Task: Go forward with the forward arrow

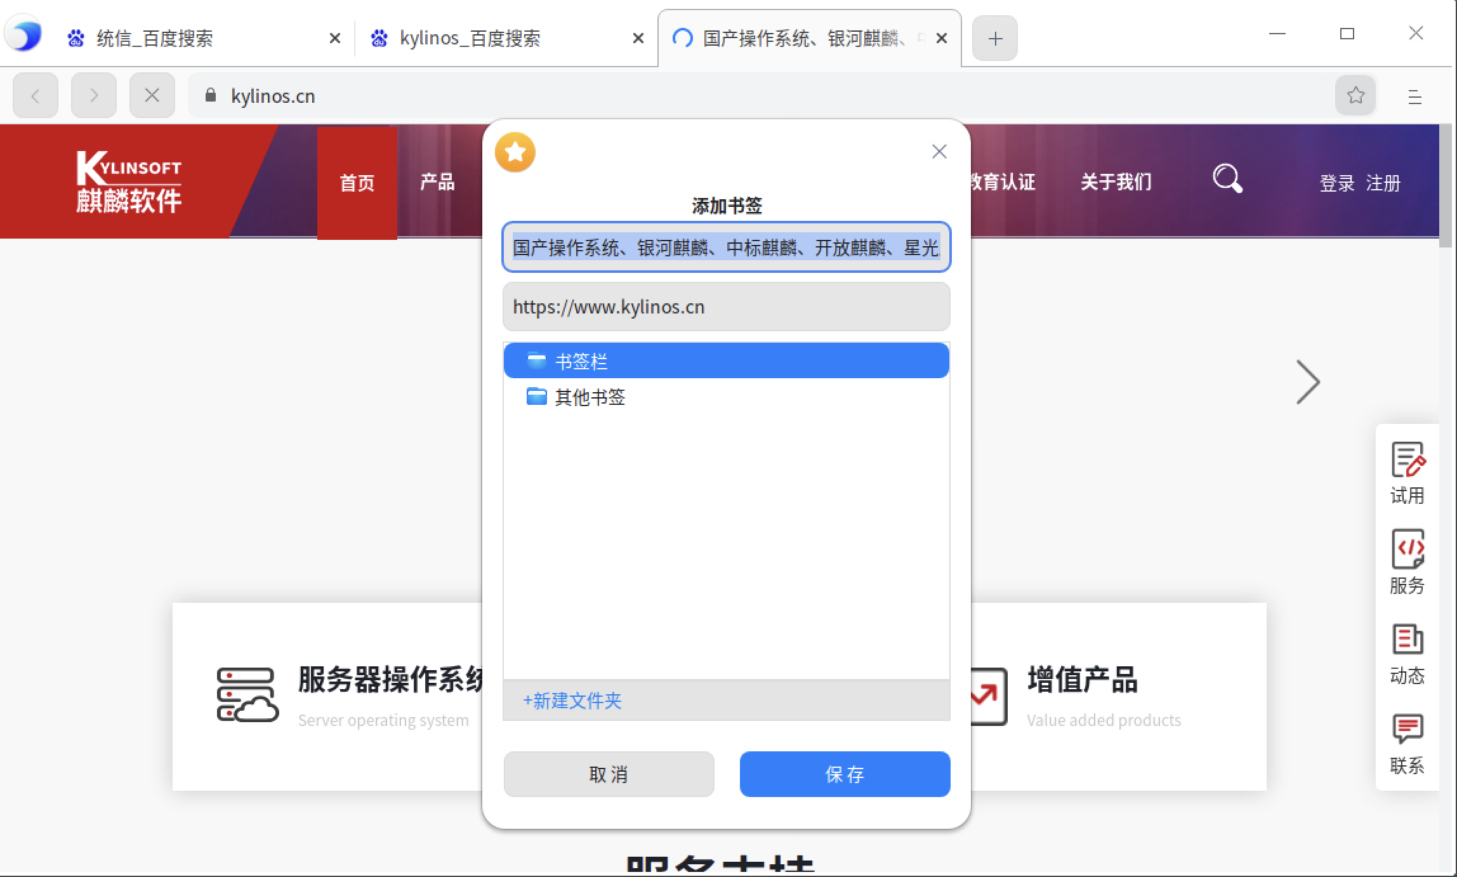Action: coord(94,95)
